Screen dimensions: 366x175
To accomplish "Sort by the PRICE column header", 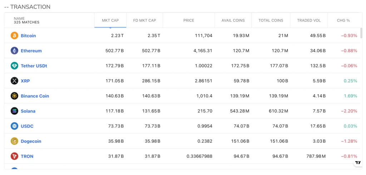I will point(189,20).
